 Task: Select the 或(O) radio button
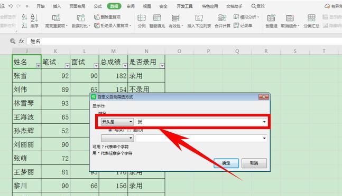(129, 130)
